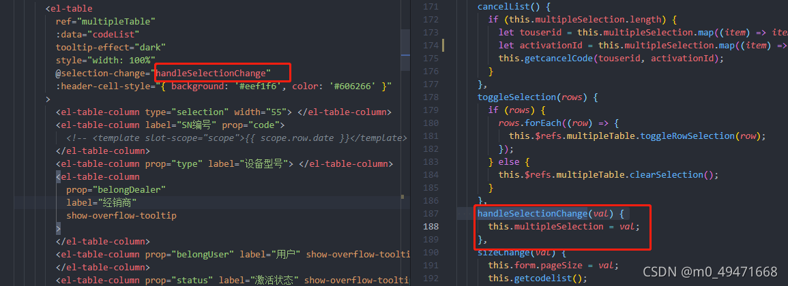Click label="SN编号" attribute
This screenshot has height=286, width=788.
pyautogui.click(x=179, y=125)
